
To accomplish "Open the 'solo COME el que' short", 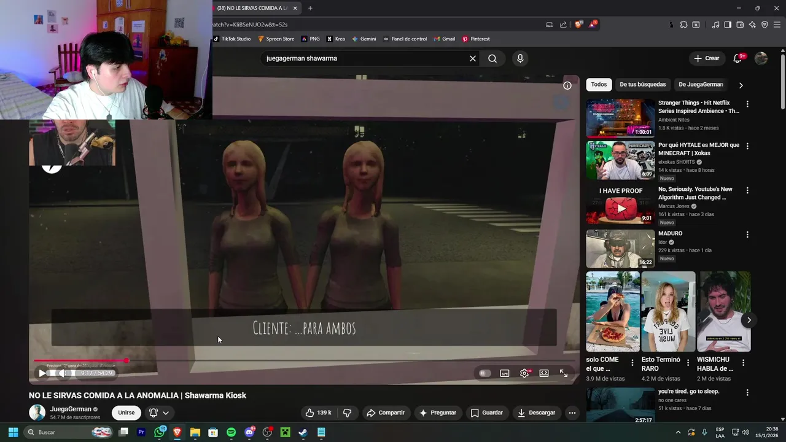I will tap(613, 311).
